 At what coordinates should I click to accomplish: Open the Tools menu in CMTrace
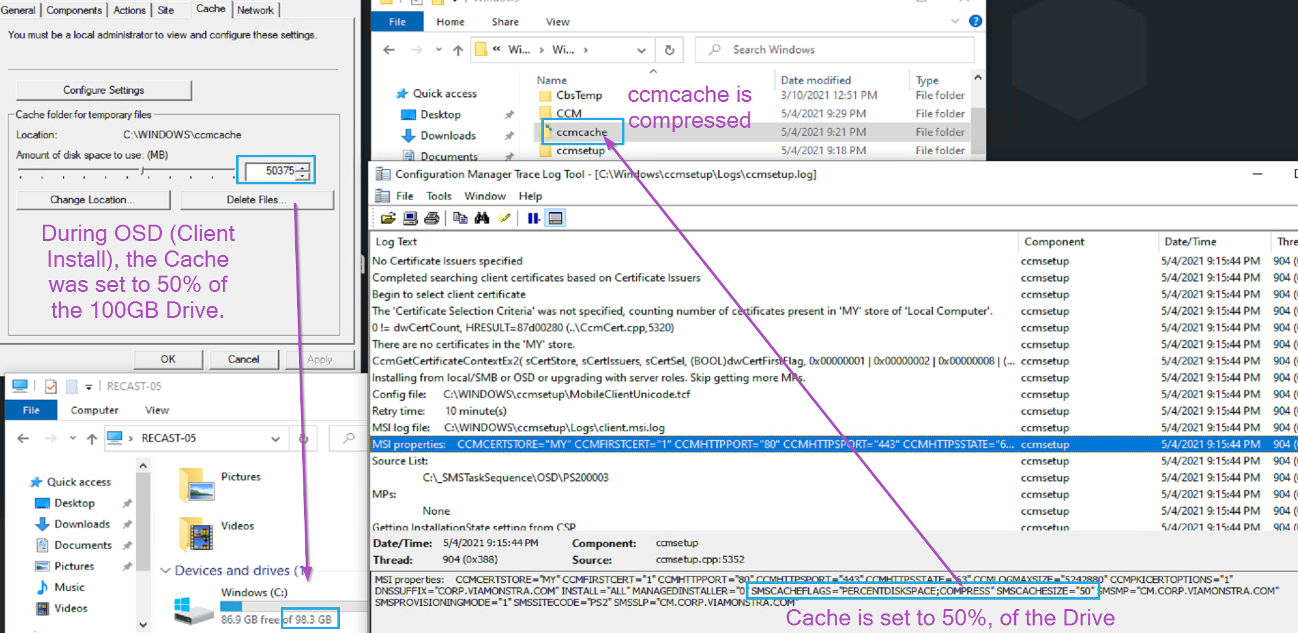pos(438,196)
